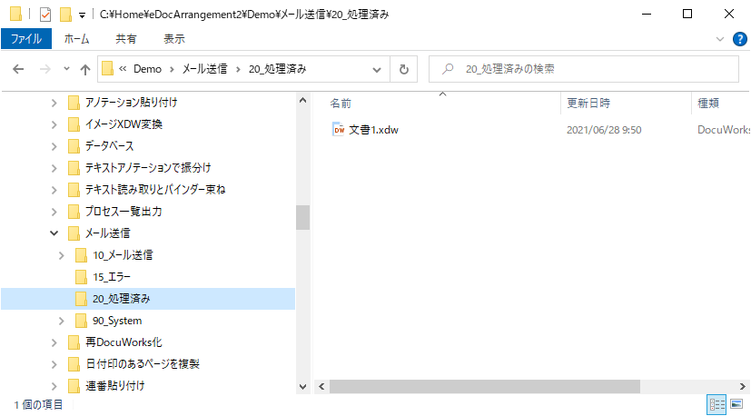Open the recent locations dropdown arrow
Viewport: 751px width, 416px height.
[66, 69]
